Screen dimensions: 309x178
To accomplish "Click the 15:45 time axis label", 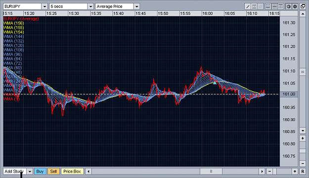I will click(141, 13).
